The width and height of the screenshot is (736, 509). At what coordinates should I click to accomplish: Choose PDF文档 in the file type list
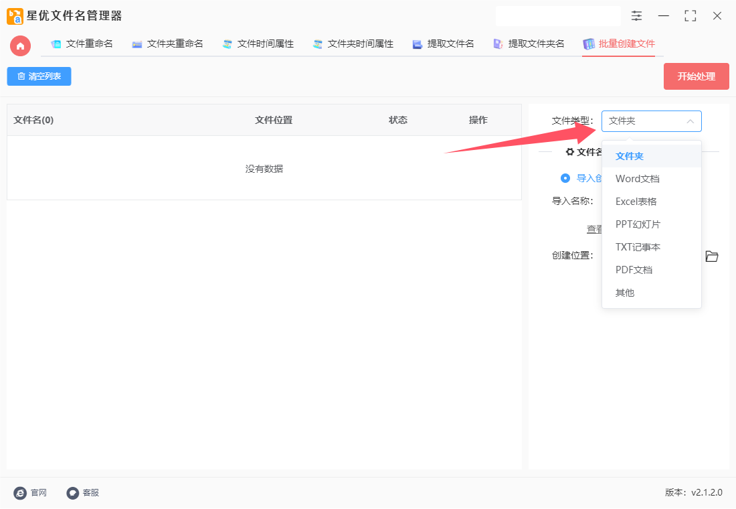652,270
